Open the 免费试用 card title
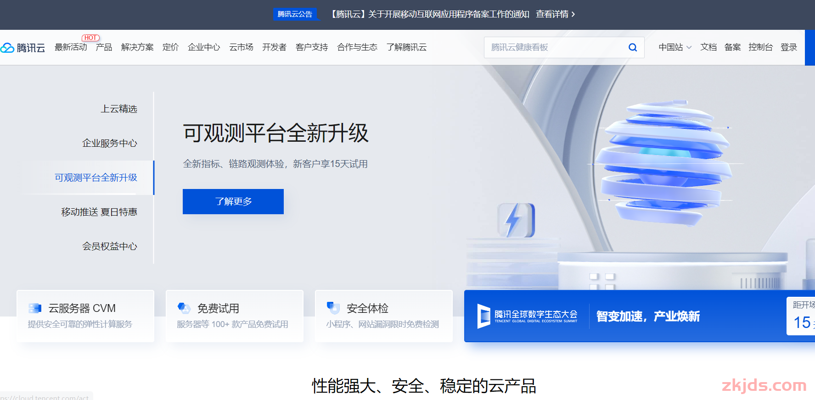The height and width of the screenshot is (400, 815). 218,308
